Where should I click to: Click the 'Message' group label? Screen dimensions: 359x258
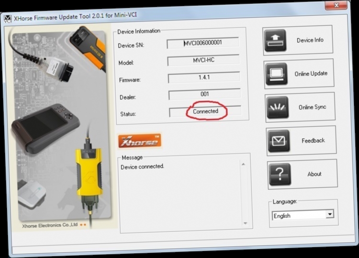click(x=132, y=157)
